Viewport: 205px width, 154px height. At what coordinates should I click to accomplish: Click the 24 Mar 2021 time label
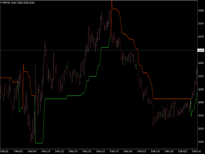coord(4,151)
